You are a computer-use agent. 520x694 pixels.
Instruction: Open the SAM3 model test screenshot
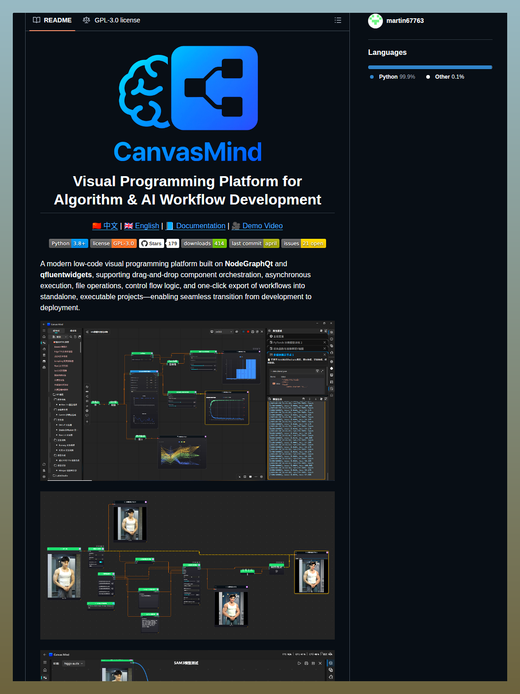click(x=188, y=666)
